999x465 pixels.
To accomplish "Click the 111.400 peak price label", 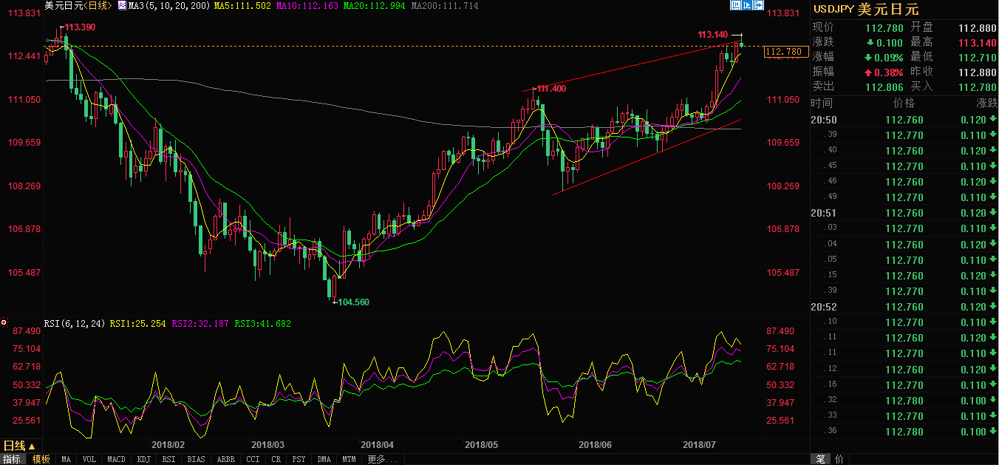I will pos(551,89).
